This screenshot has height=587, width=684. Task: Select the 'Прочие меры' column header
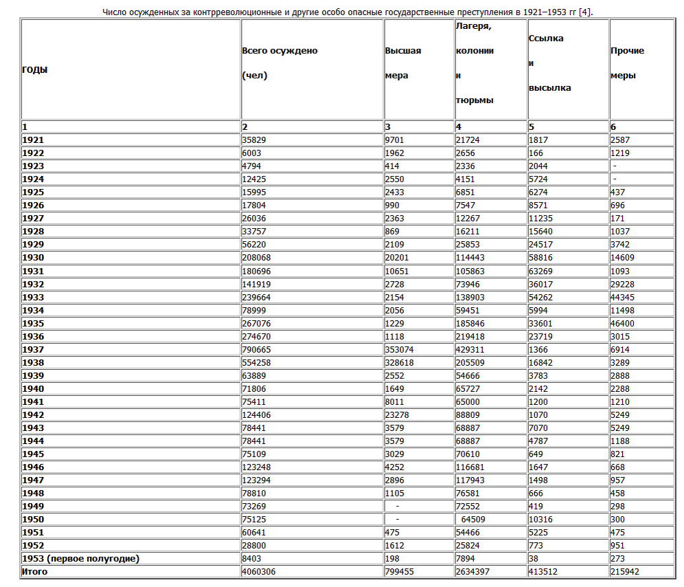click(642, 69)
